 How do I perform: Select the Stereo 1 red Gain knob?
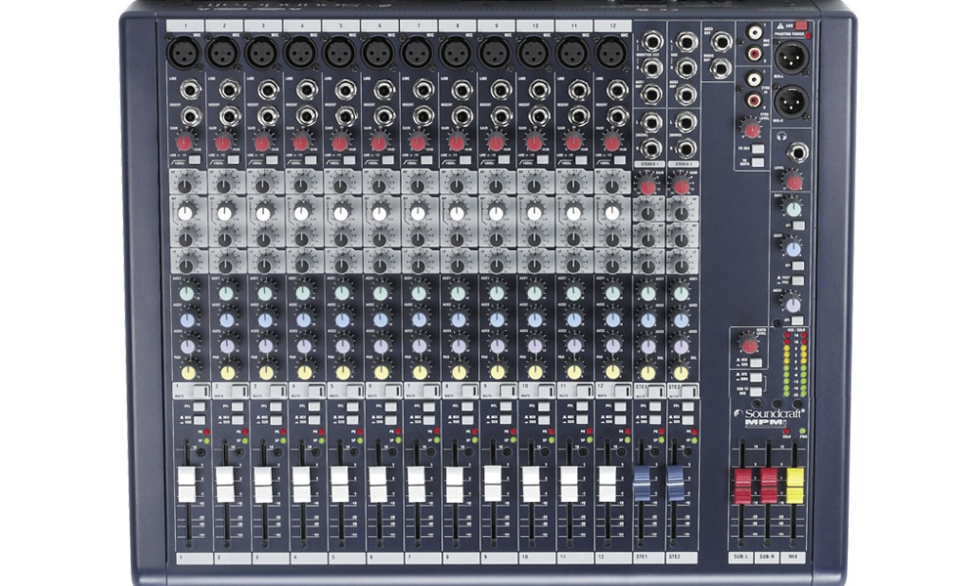pos(647,186)
